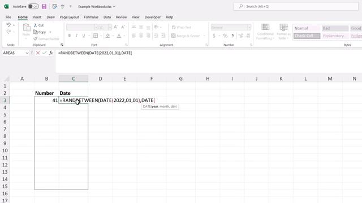Click Increase Font Size icon
Image resolution: width=362 pixels, height=203 pixels.
click(x=115, y=27)
